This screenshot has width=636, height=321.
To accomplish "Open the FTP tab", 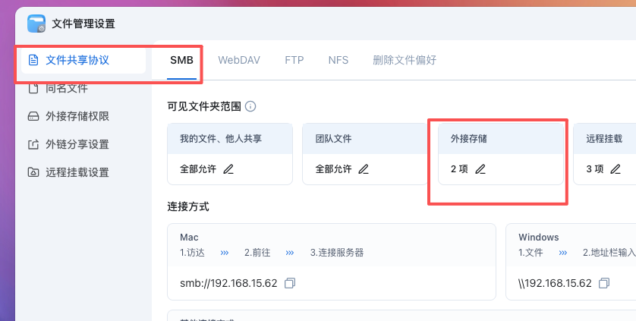I will [294, 60].
